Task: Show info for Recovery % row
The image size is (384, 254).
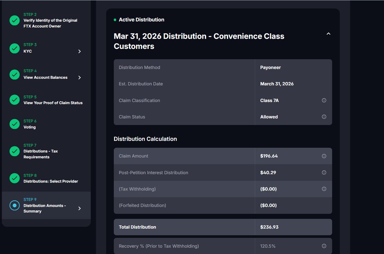Action: tap(324, 246)
